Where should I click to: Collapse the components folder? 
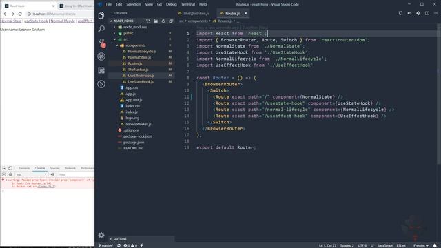(x=117, y=45)
